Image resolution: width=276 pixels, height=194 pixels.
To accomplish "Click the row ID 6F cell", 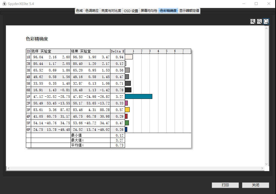I will pos(28,130).
